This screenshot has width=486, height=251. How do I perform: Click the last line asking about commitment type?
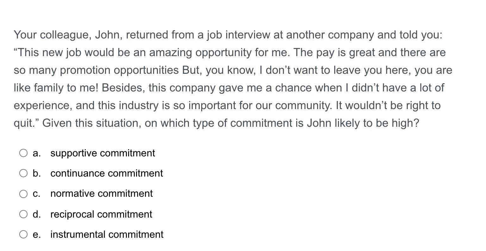[216, 123]
